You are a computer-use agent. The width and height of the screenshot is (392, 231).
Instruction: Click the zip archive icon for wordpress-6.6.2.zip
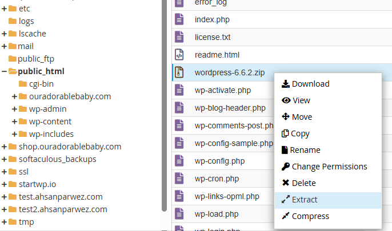point(179,72)
